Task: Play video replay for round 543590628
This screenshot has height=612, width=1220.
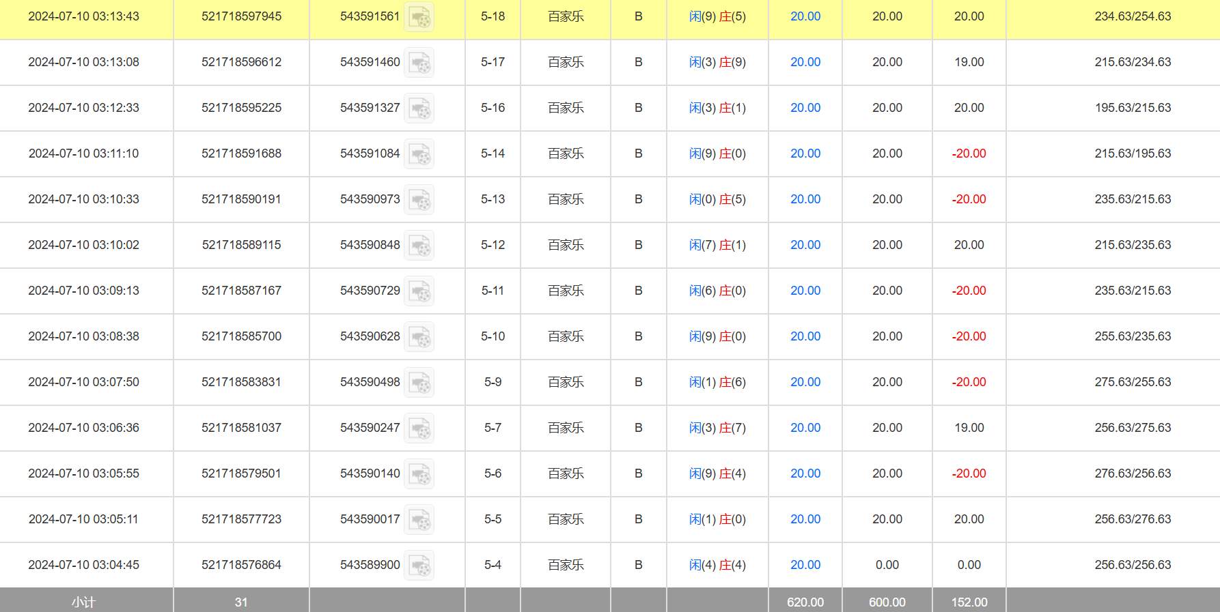Action: tap(419, 337)
